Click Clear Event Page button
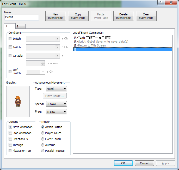Screen dimensions: 179x170 click(x=146, y=16)
